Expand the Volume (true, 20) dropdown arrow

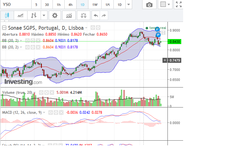[x=35, y=92]
